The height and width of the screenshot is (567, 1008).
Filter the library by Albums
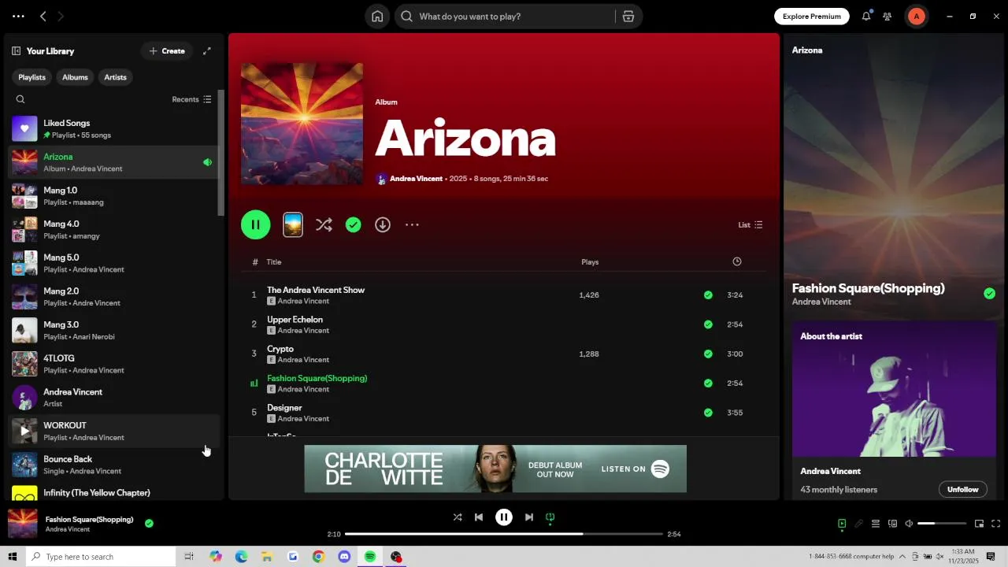(75, 77)
